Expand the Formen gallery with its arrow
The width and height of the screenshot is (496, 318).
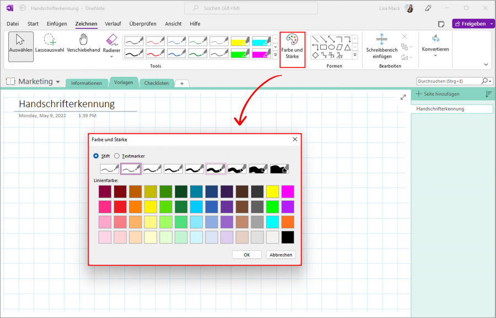355,54
